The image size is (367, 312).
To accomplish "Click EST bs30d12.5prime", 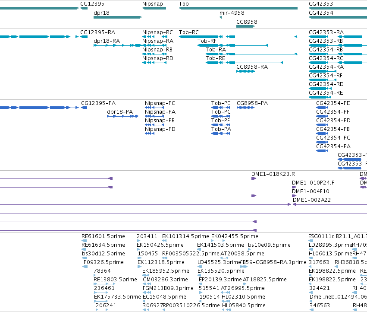I will click(84, 258).
